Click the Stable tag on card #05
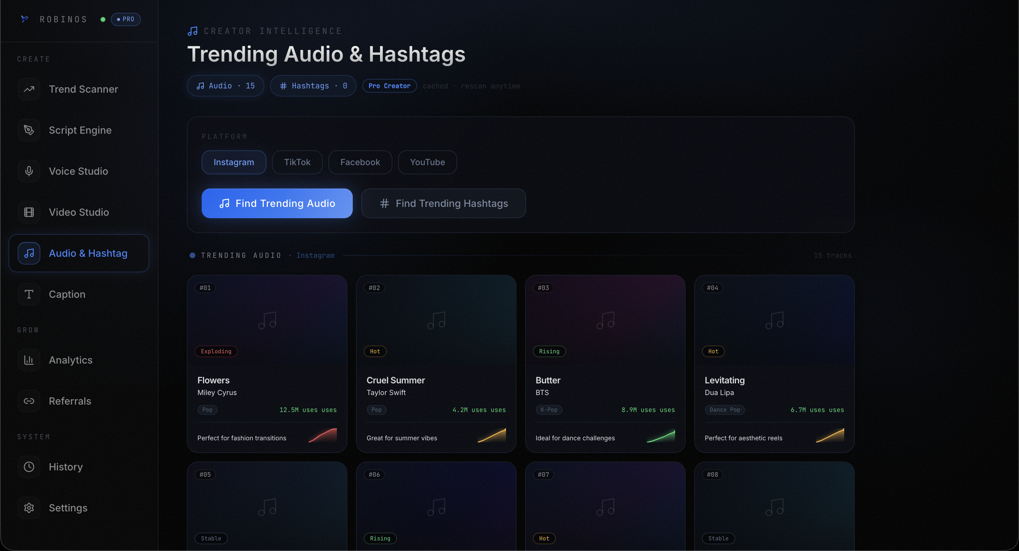 [x=211, y=538]
